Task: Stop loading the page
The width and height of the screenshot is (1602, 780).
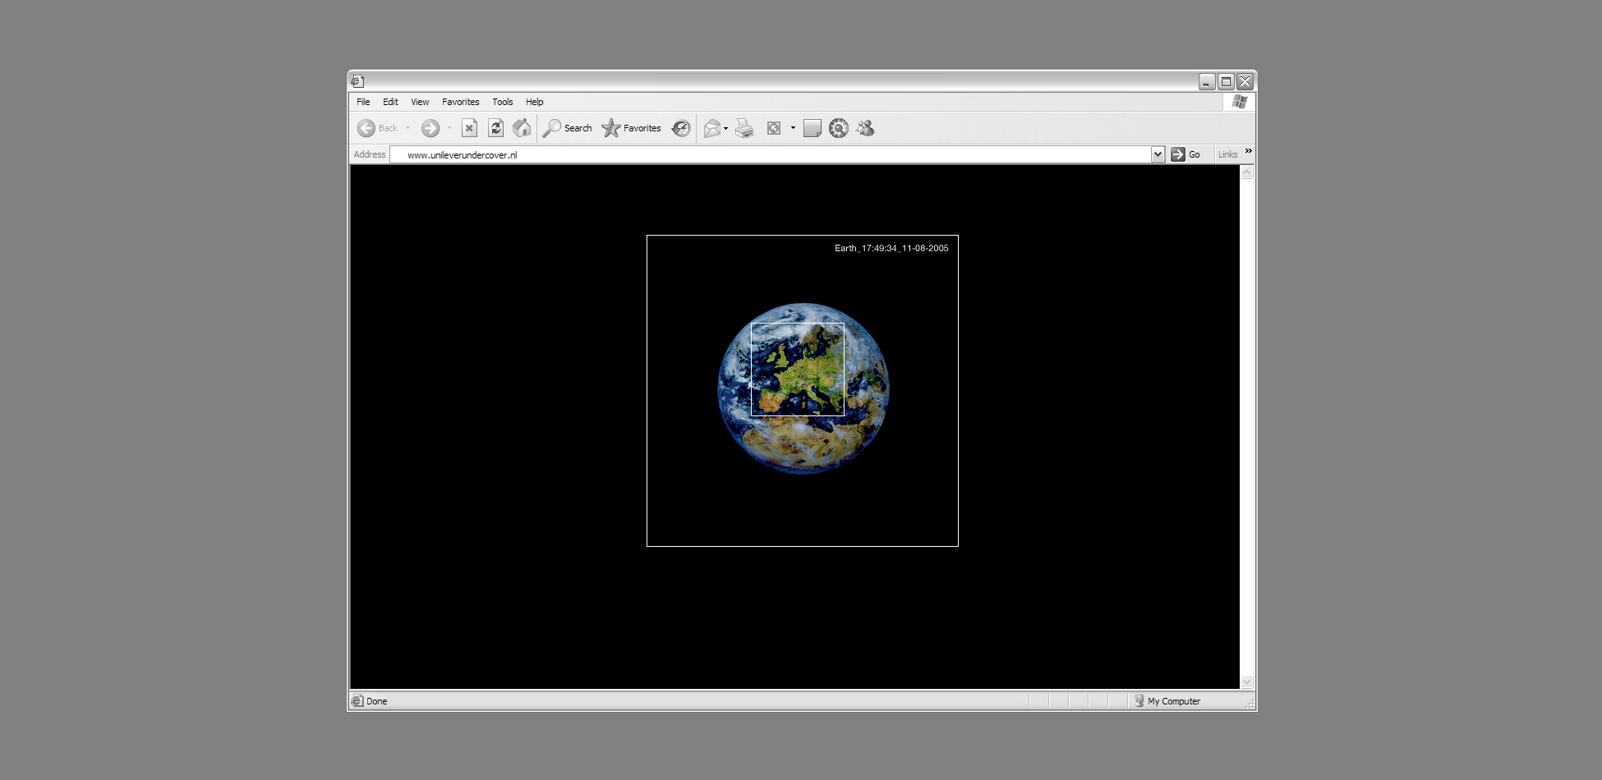Action: (469, 128)
